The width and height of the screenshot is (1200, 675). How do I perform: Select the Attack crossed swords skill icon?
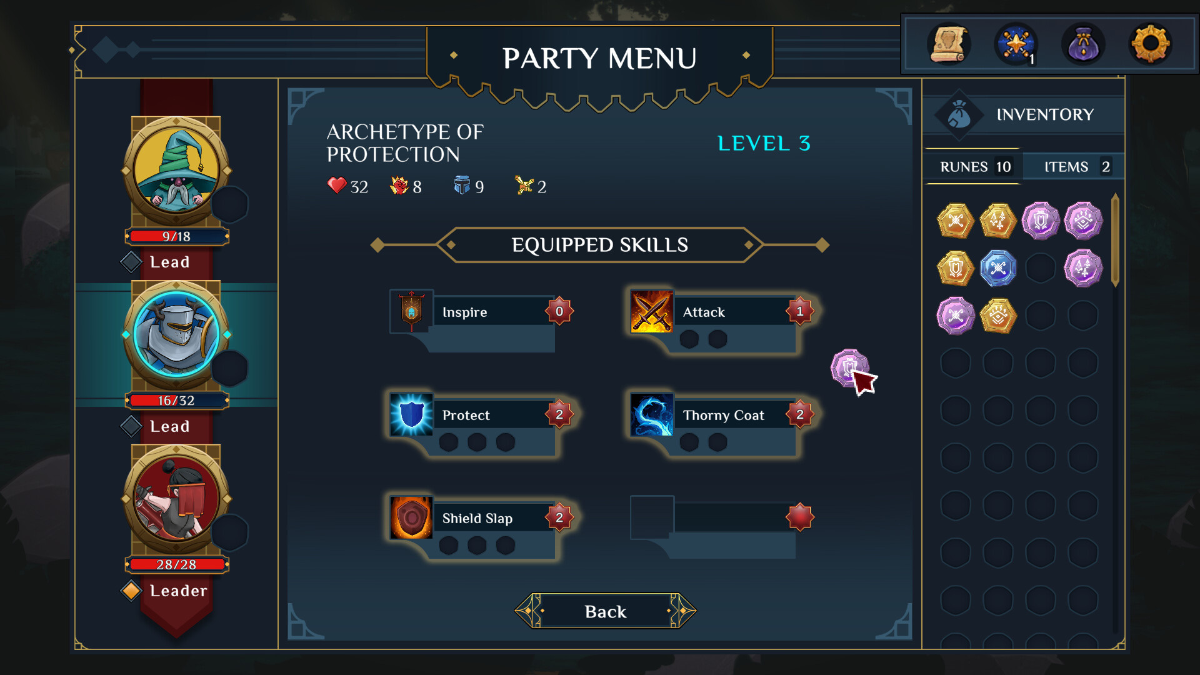(x=652, y=311)
